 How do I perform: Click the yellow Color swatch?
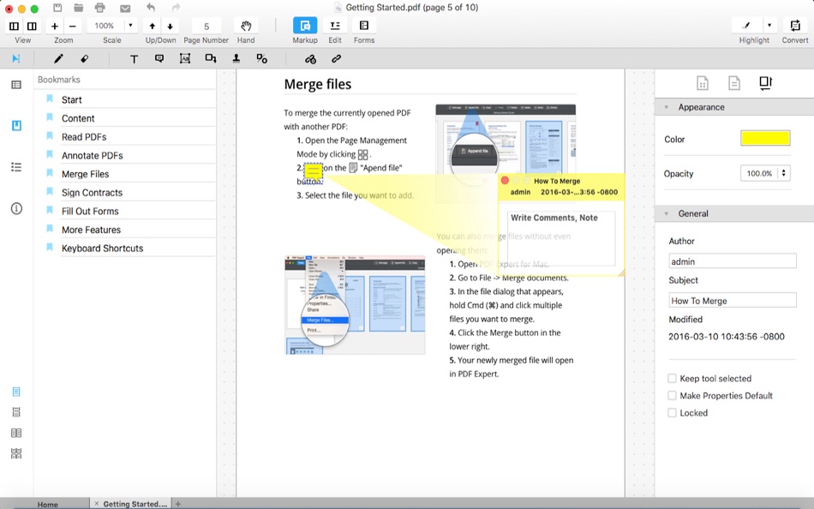[765, 138]
